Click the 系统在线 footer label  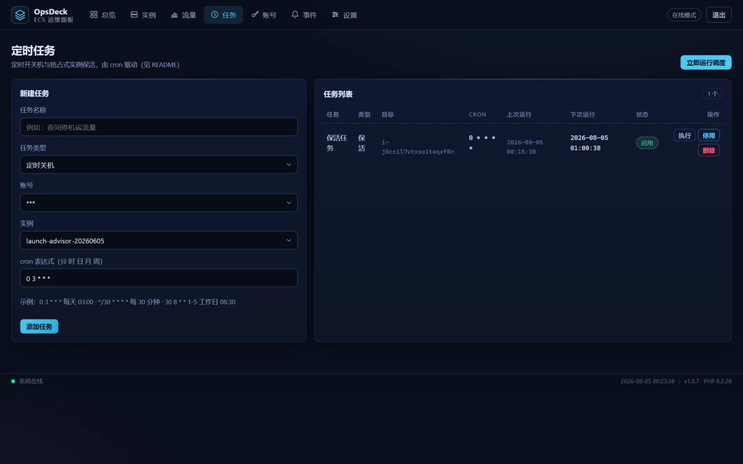(x=31, y=381)
